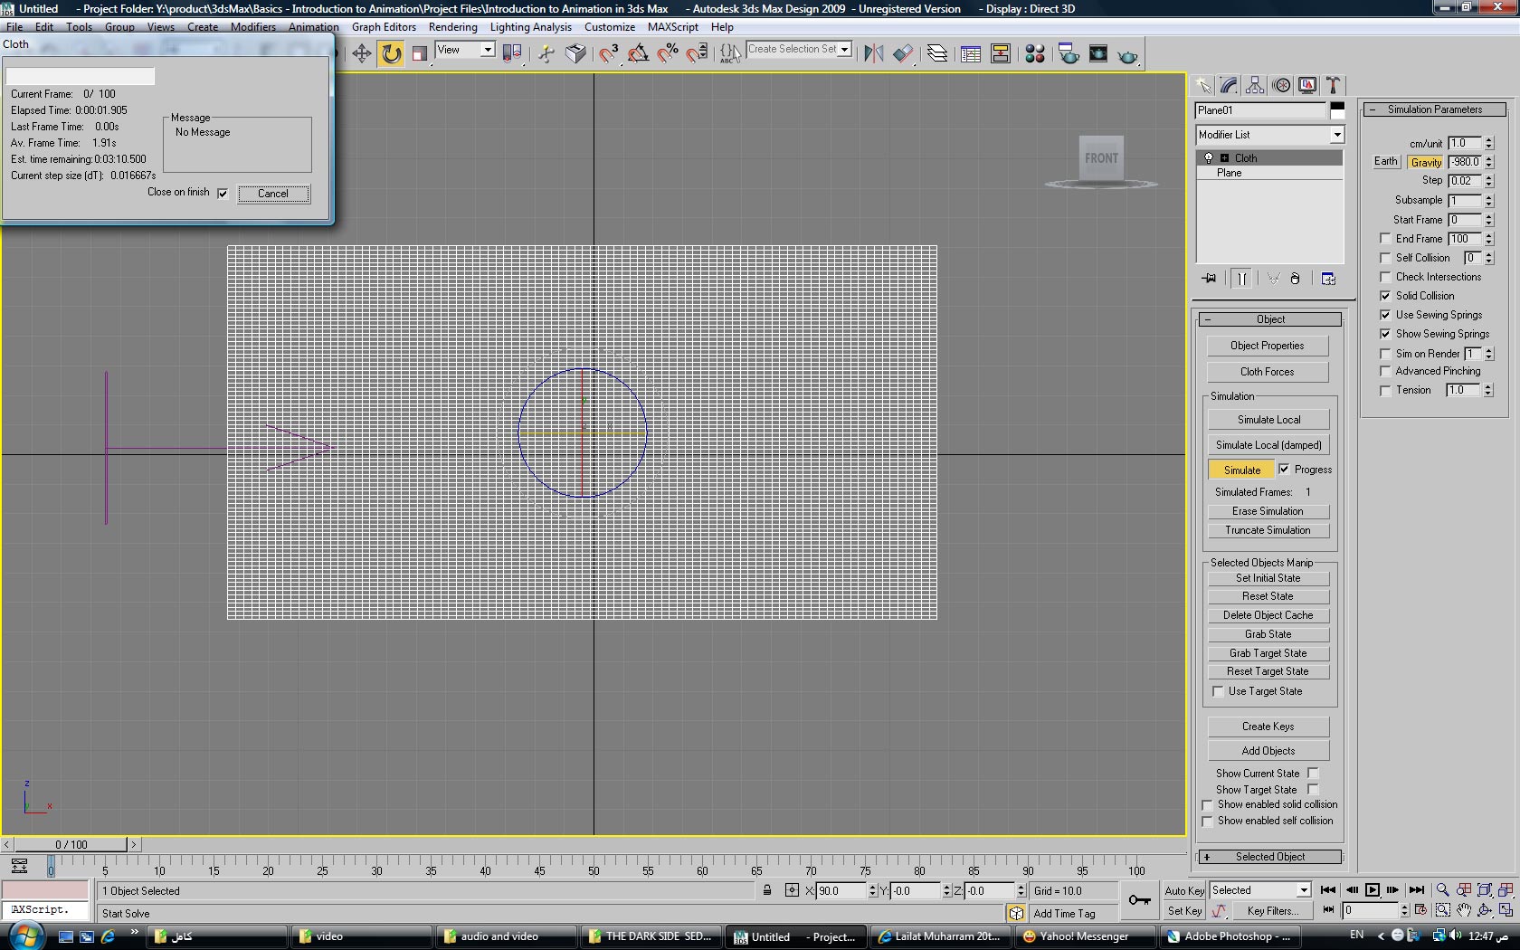
Task: Expand the Cloth modifier sub-objects
Action: (1224, 158)
